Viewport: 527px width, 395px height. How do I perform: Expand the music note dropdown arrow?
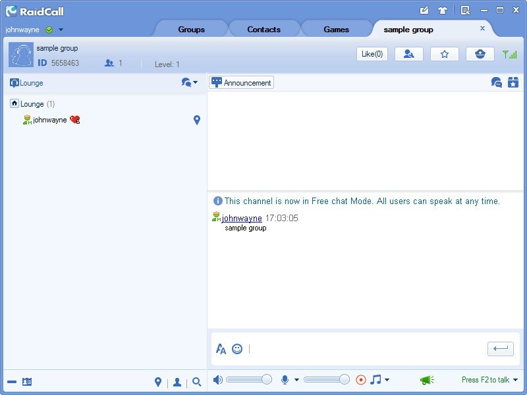[x=387, y=380]
